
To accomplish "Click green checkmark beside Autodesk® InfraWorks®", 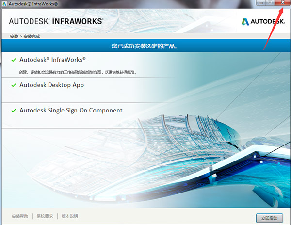I will (x=14, y=60).
